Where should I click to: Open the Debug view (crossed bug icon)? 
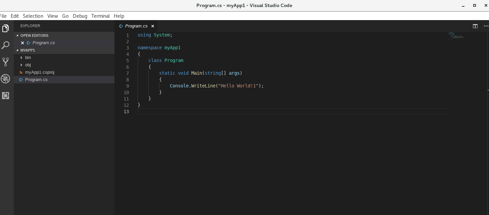(x=5, y=79)
